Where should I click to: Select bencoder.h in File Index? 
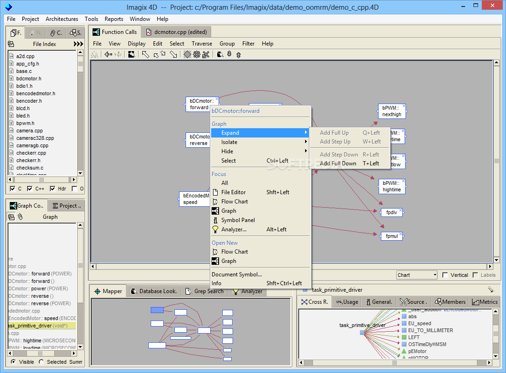(x=29, y=101)
